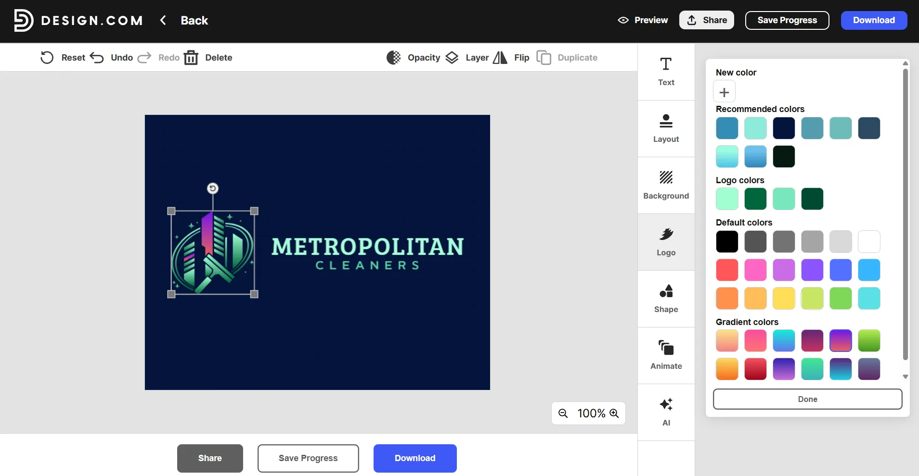Select the yellow default color
Viewport: 919px width, 476px height.
click(x=784, y=298)
